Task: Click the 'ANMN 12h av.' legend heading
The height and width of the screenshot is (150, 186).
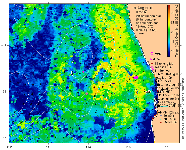Action: tap(168, 112)
